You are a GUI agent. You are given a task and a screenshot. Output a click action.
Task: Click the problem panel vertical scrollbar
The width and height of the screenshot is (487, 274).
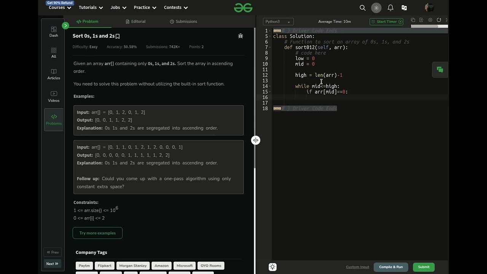click(x=255, y=99)
